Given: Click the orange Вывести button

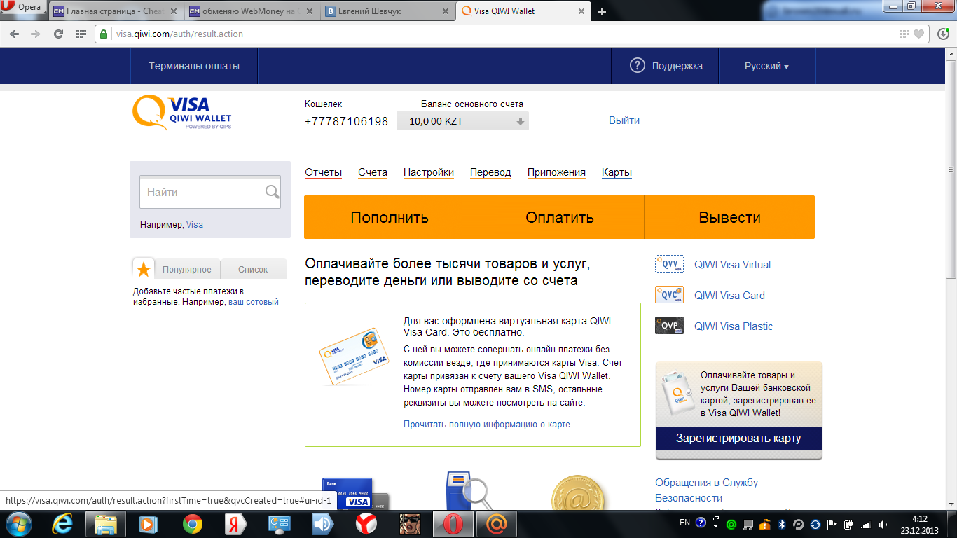Looking at the screenshot, I should (729, 217).
